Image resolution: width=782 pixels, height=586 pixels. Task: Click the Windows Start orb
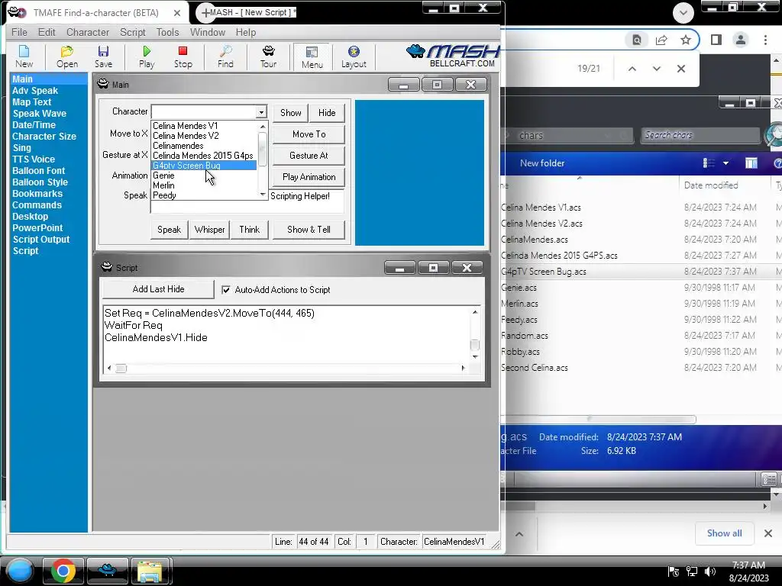(20, 571)
